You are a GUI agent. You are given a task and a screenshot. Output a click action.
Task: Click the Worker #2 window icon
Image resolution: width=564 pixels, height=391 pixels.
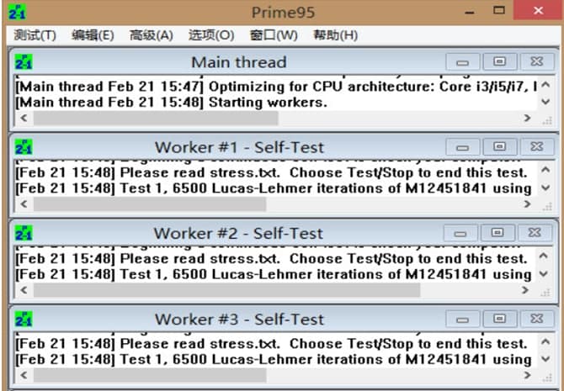pyautogui.click(x=24, y=233)
